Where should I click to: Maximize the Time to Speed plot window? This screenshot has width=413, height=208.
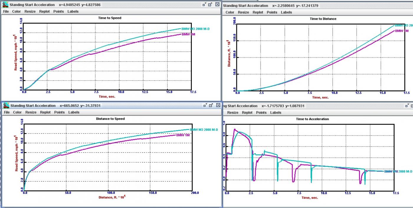(210, 4)
